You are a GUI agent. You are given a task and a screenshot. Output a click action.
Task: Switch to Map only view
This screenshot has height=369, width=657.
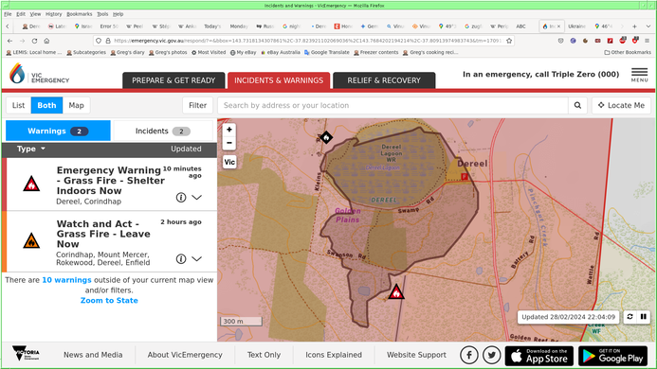click(x=76, y=105)
